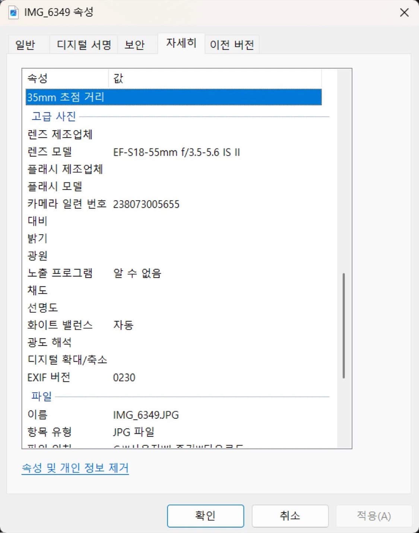Viewport: 419px width, 533px height.
Task: Select the 카메라 일련 번호 value 238073005655
Action: coord(146,204)
